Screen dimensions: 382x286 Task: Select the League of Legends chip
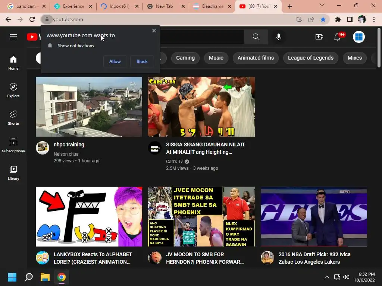pos(311,58)
